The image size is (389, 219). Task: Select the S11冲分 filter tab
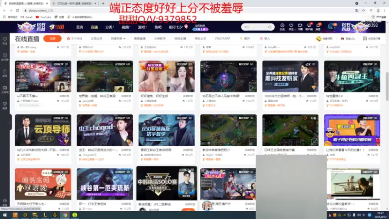coord(74,38)
